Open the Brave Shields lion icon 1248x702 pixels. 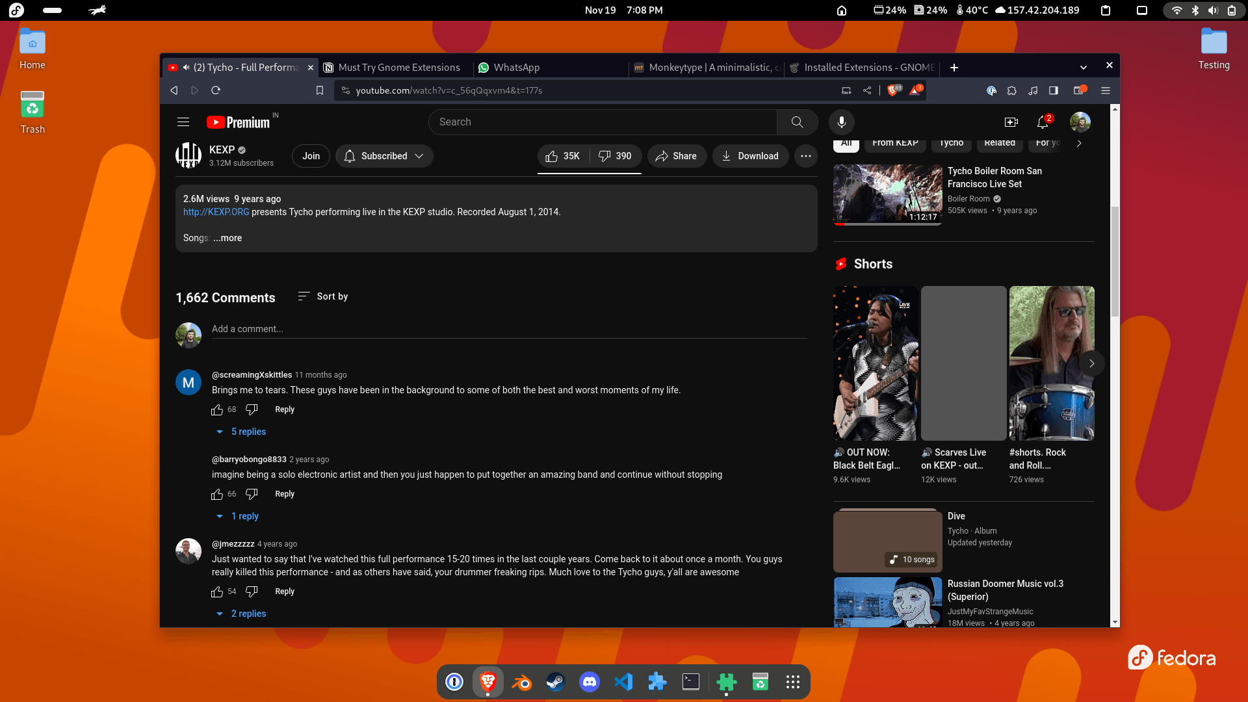coord(893,90)
